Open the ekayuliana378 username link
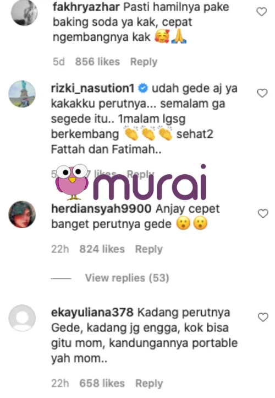The image size is (275, 398). [x=92, y=313]
